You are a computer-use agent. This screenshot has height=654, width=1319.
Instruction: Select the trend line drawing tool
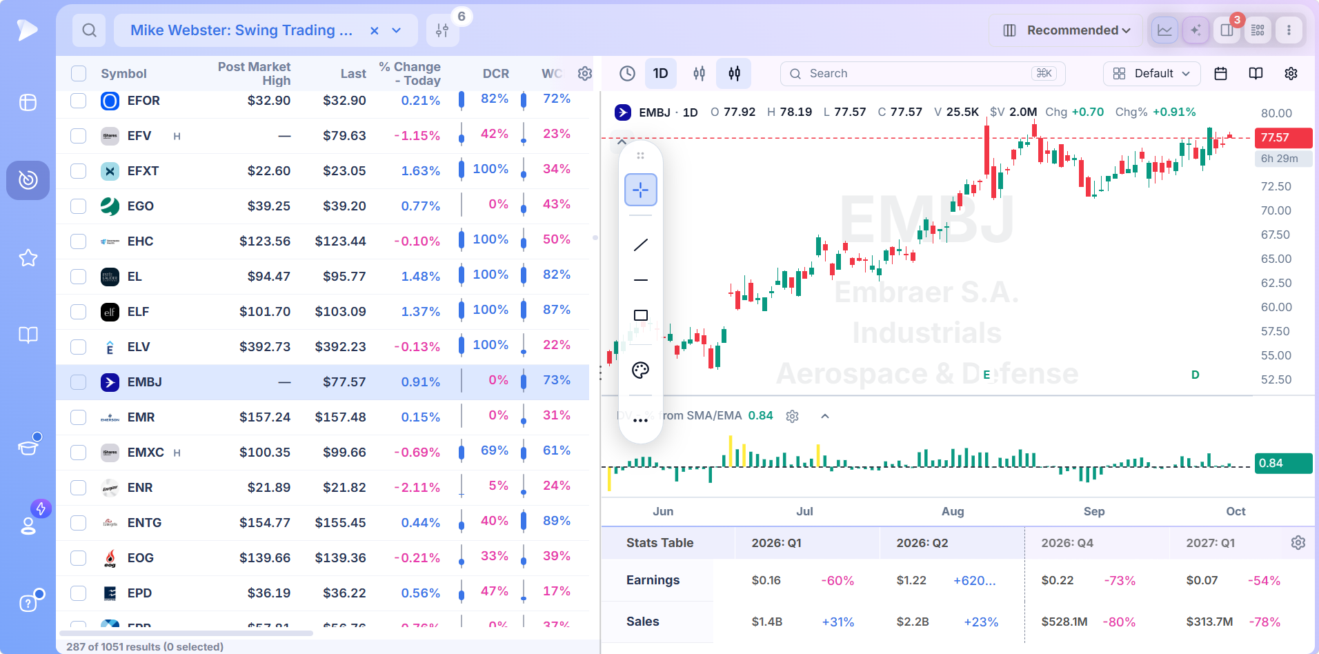tap(641, 245)
